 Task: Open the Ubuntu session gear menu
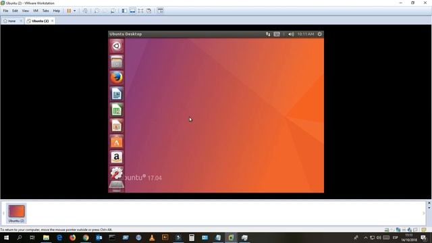[x=319, y=34]
